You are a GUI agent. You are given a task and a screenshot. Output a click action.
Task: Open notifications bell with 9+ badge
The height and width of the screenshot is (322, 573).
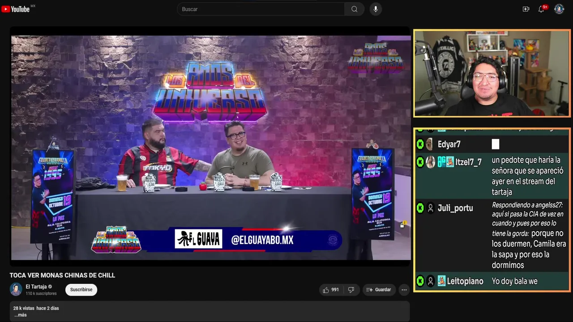click(542, 9)
